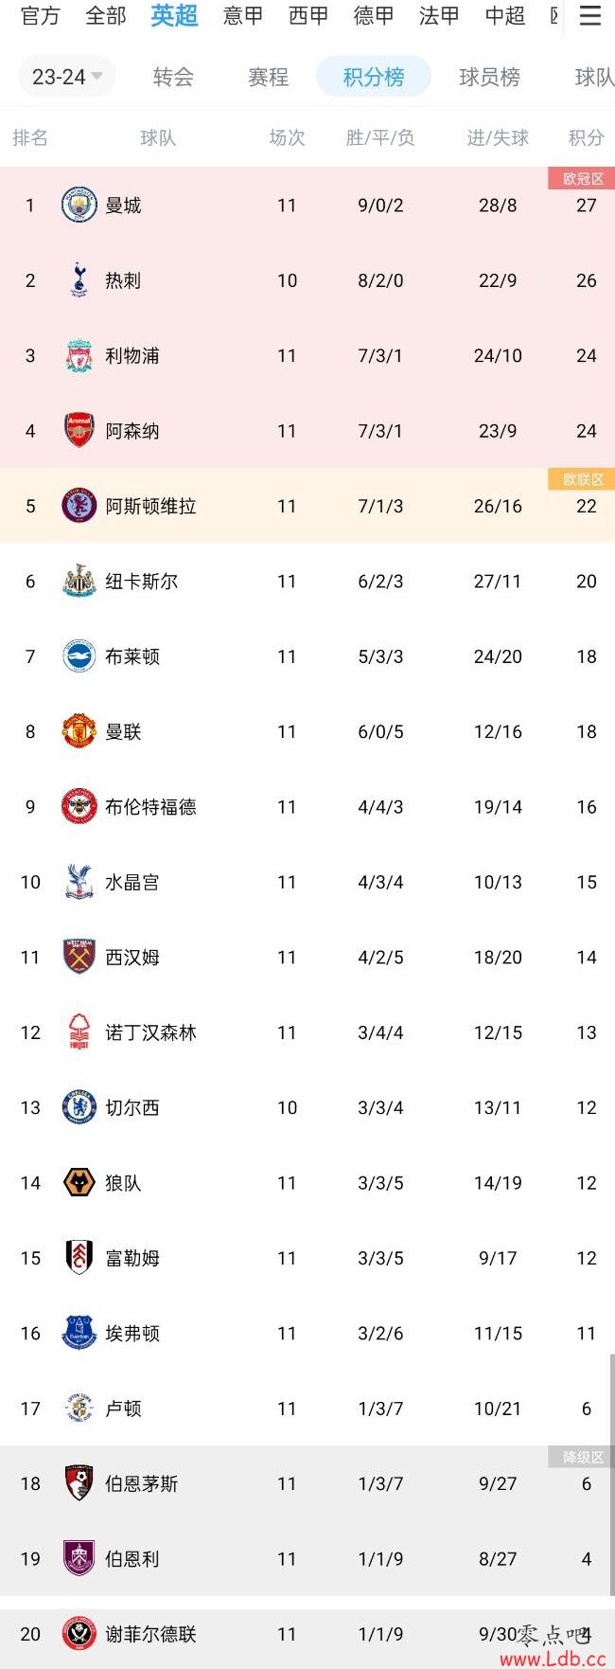Open the 赛程 schedule tab

coord(268,77)
